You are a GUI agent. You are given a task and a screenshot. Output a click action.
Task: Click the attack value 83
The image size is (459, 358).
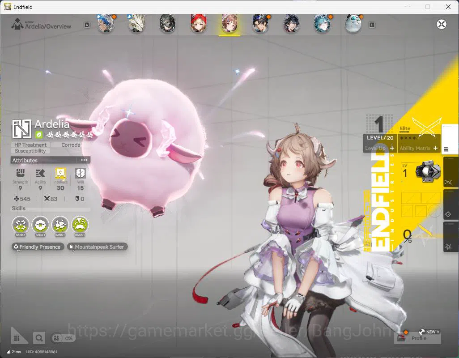click(51, 199)
